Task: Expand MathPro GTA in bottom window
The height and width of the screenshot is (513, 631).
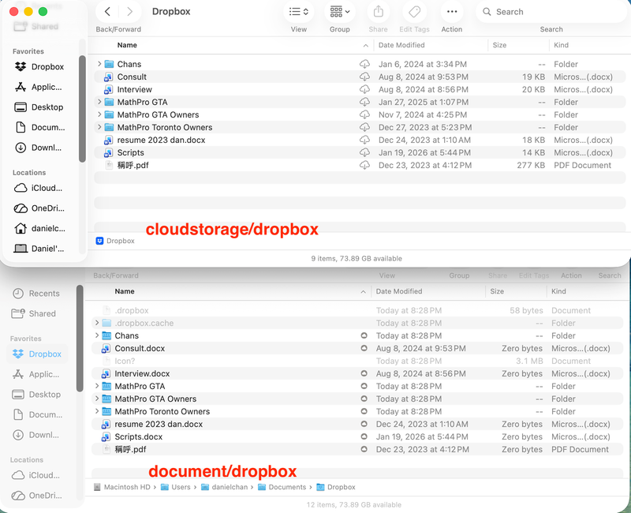Action: pos(96,386)
